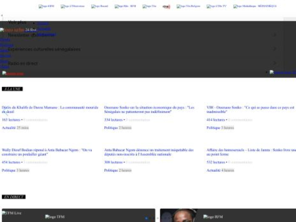
Task: Open the L'Observateur logo link
Action: click(72, 6)
